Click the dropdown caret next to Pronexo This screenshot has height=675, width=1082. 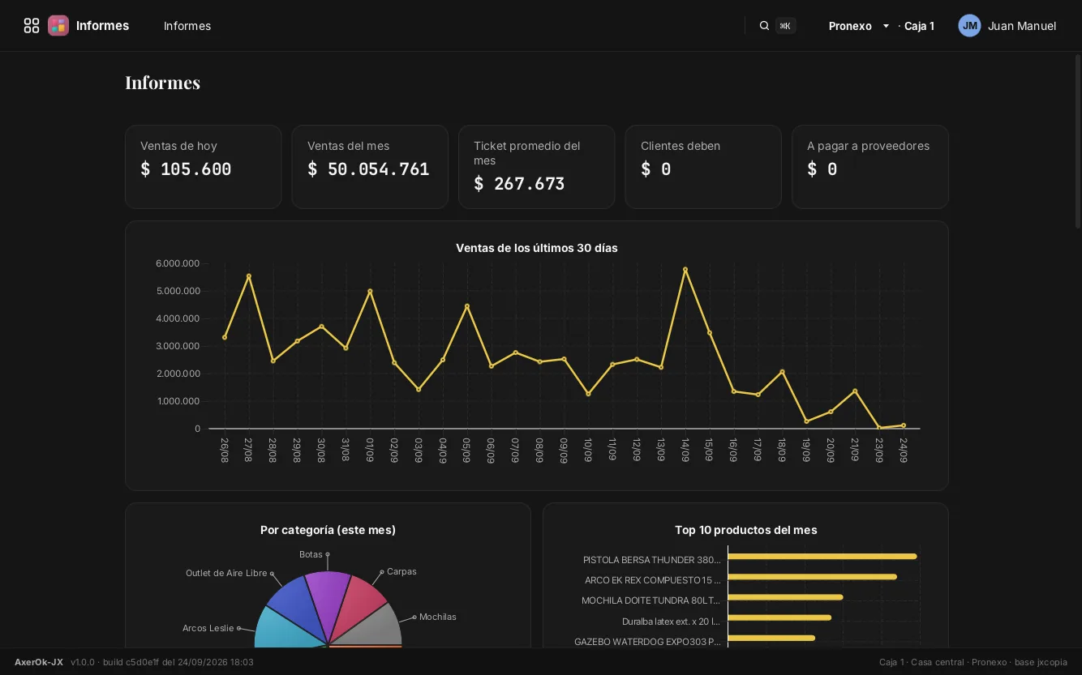tap(886, 26)
